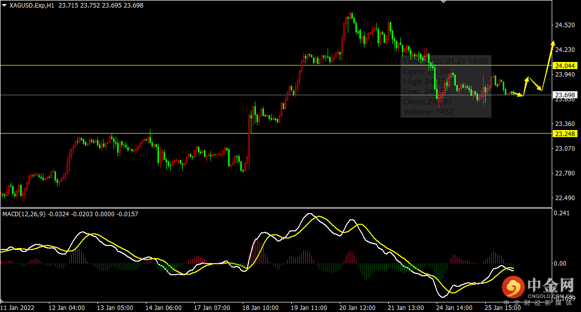This screenshot has width=581, height=312.
Task: Click the MACD values -0.0324 -0.0203 readout
Action: pyautogui.click(x=70, y=214)
